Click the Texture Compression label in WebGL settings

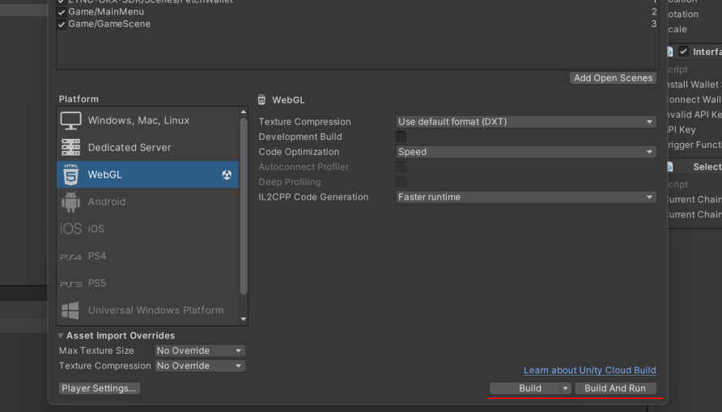(304, 122)
